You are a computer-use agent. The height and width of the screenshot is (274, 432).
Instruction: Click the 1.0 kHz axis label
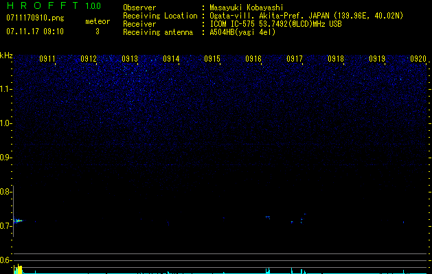pyautogui.click(x=5, y=123)
